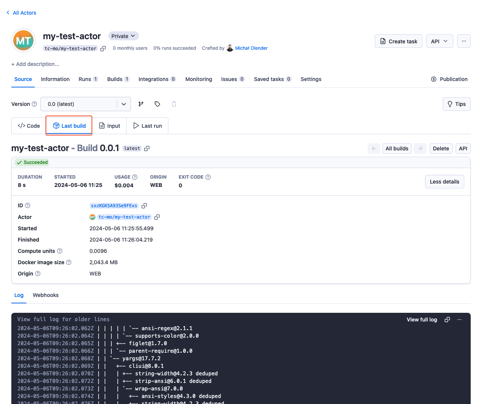Open the Private visibility dropdown
This screenshot has width=479, height=404.
tap(123, 36)
